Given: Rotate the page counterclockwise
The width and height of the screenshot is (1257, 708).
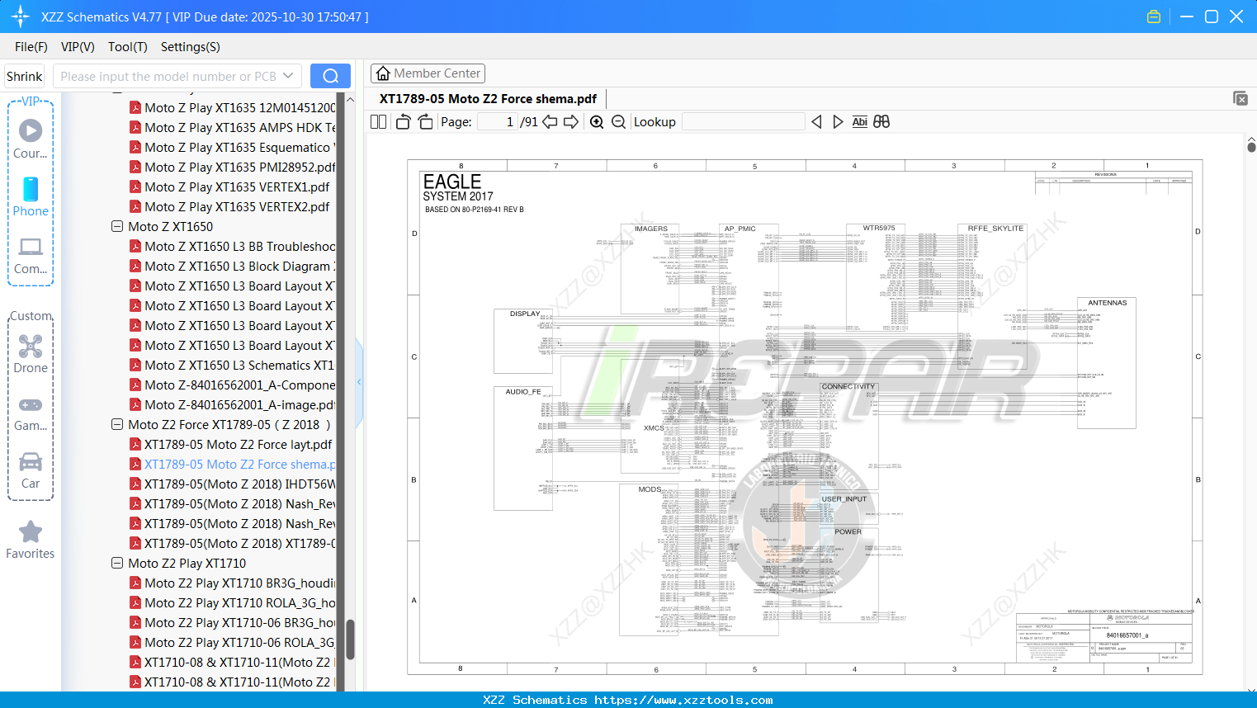Looking at the screenshot, I should pos(404,122).
